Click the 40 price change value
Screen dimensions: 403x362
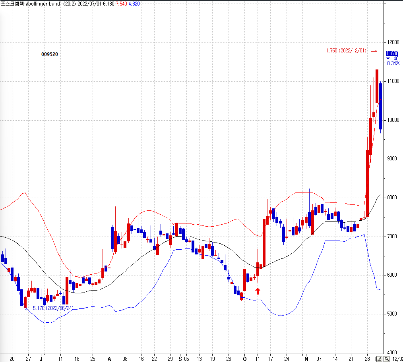coord(396,58)
